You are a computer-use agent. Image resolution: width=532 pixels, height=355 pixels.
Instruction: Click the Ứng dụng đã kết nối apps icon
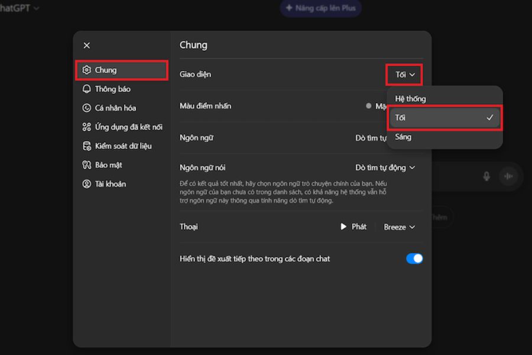coord(87,127)
